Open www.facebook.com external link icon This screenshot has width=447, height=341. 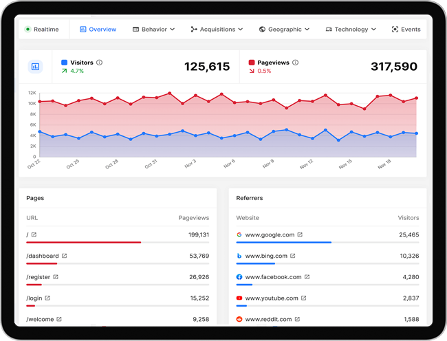click(307, 277)
